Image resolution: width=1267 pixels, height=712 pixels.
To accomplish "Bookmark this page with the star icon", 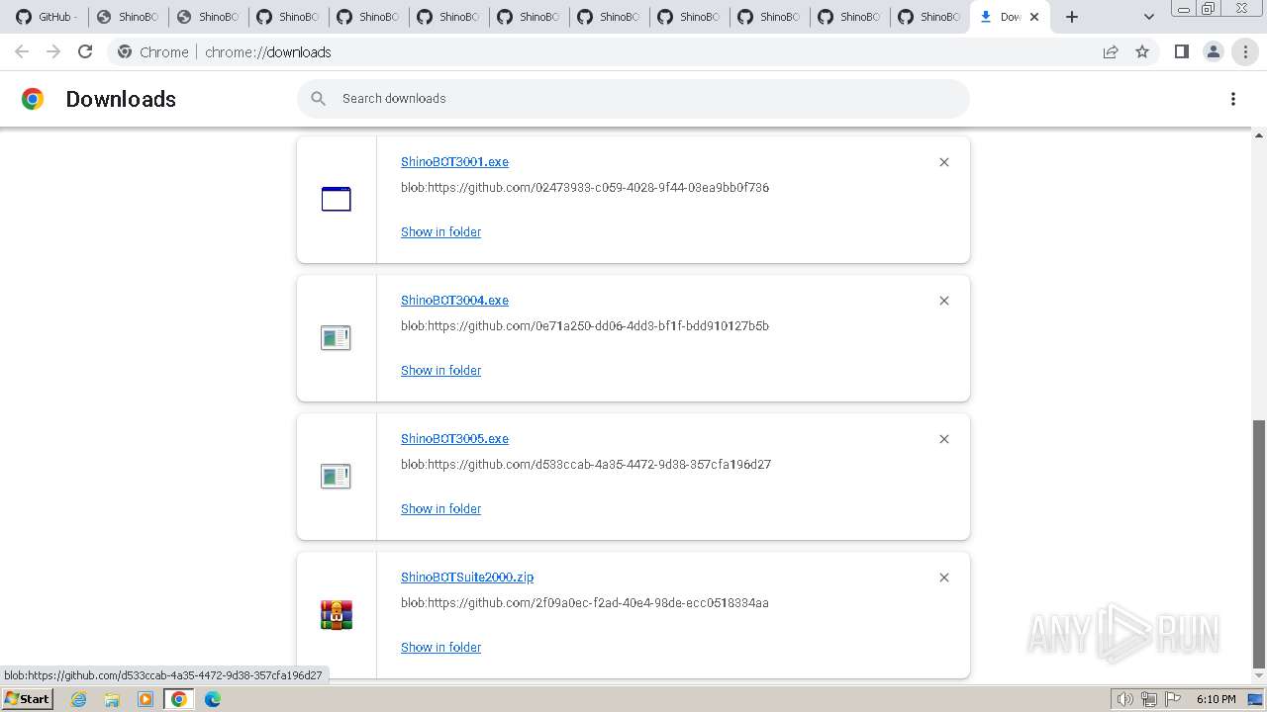I will pos(1142,51).
